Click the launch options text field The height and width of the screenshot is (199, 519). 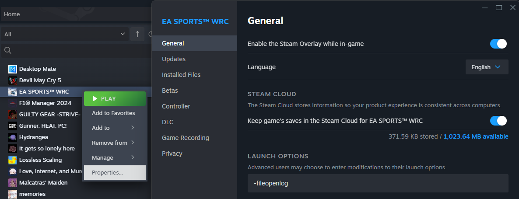click(377, 184)
